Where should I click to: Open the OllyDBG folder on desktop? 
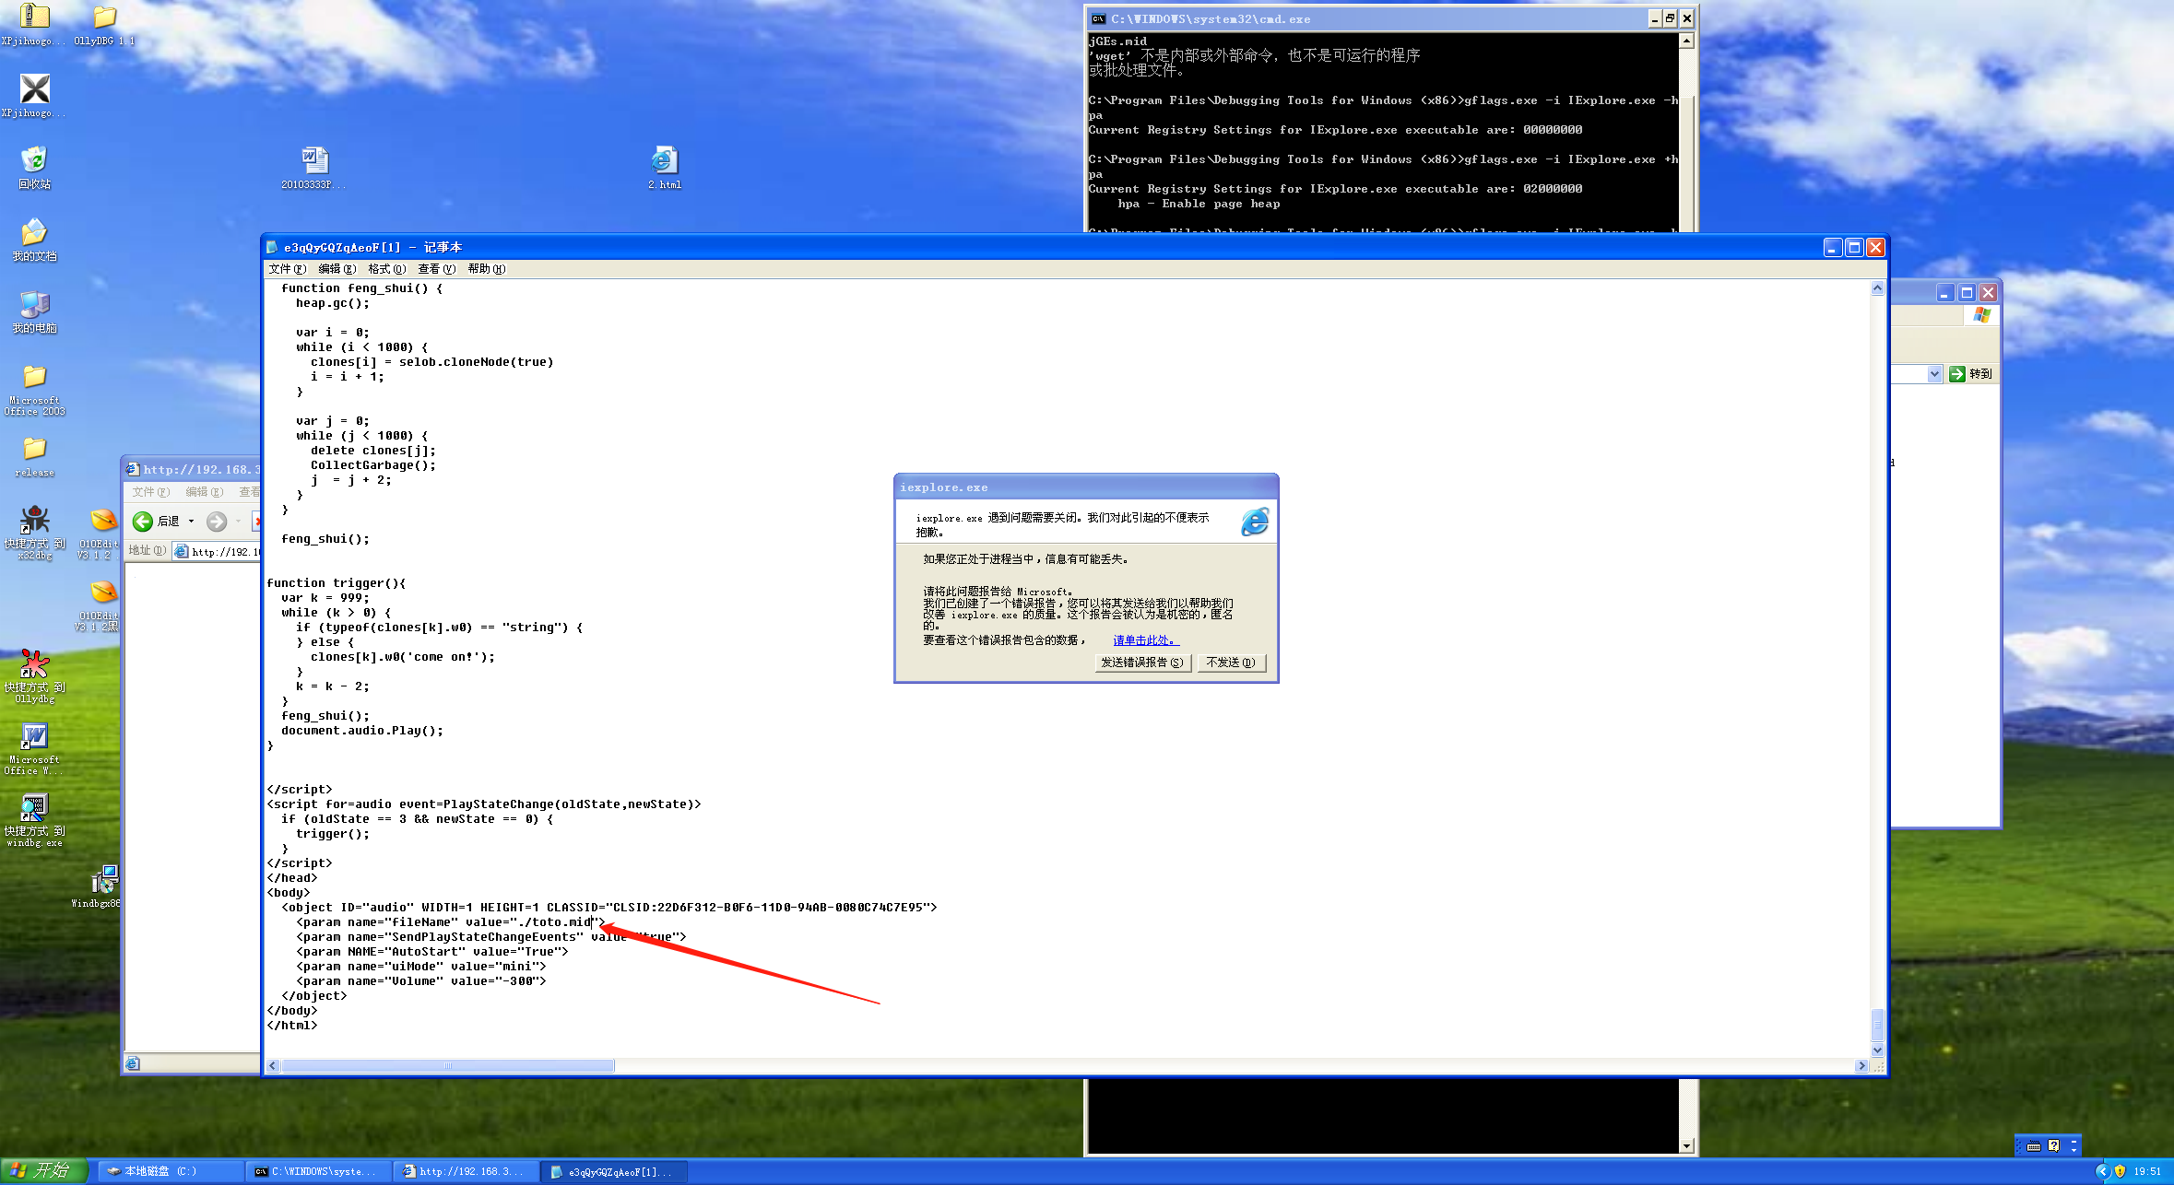pyautogui.click(x=104, y=18)
